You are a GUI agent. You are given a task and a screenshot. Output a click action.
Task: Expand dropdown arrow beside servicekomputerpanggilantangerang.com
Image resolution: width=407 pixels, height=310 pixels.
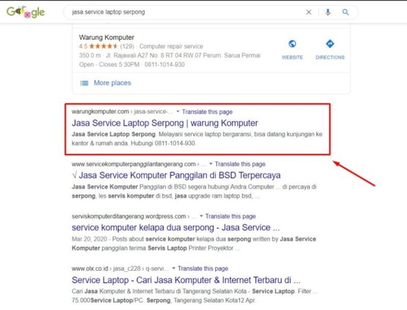[x=211, y=164]
